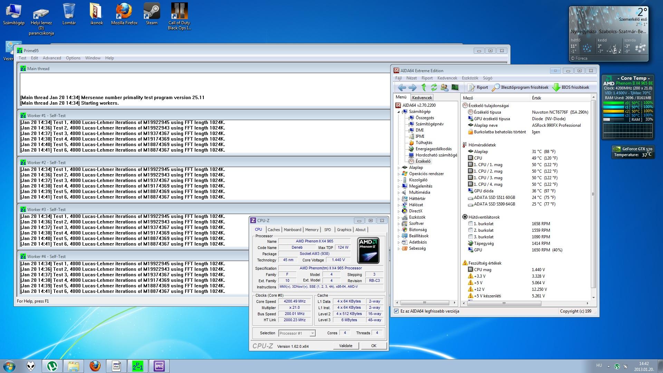Open Riport wizard from AIDA64 toolbar

[x=478, y=87]
